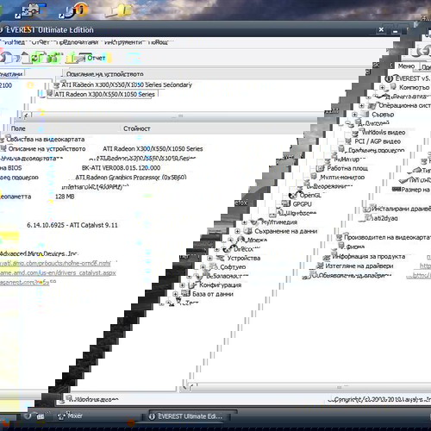Screen dimensions: 431x431
Task: Click the Софтуер software icon
Action: 213,266
